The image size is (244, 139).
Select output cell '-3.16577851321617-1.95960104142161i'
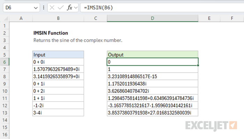pos(153,106)
